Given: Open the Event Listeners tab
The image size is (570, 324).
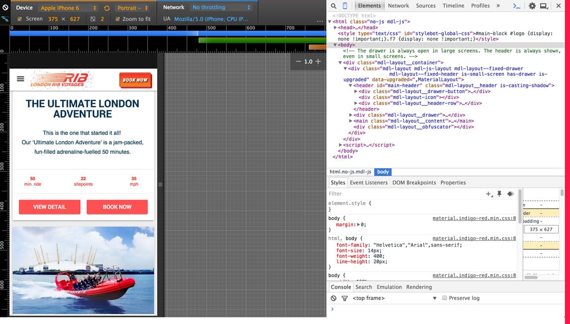Looking at the screenshot, I should (x=368, y=182).
